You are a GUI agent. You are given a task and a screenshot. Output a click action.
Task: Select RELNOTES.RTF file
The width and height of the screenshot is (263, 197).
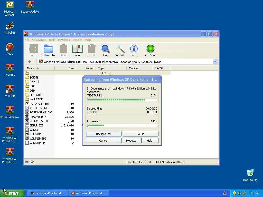(x=37, y=121)
